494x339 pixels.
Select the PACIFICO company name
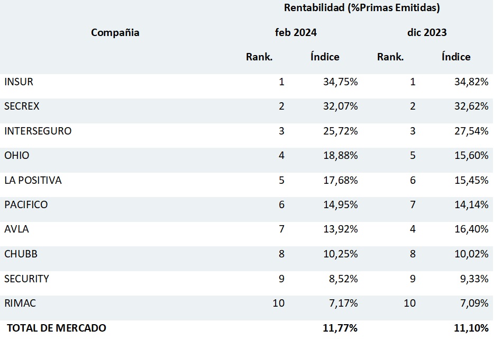(x=26, y=204)
